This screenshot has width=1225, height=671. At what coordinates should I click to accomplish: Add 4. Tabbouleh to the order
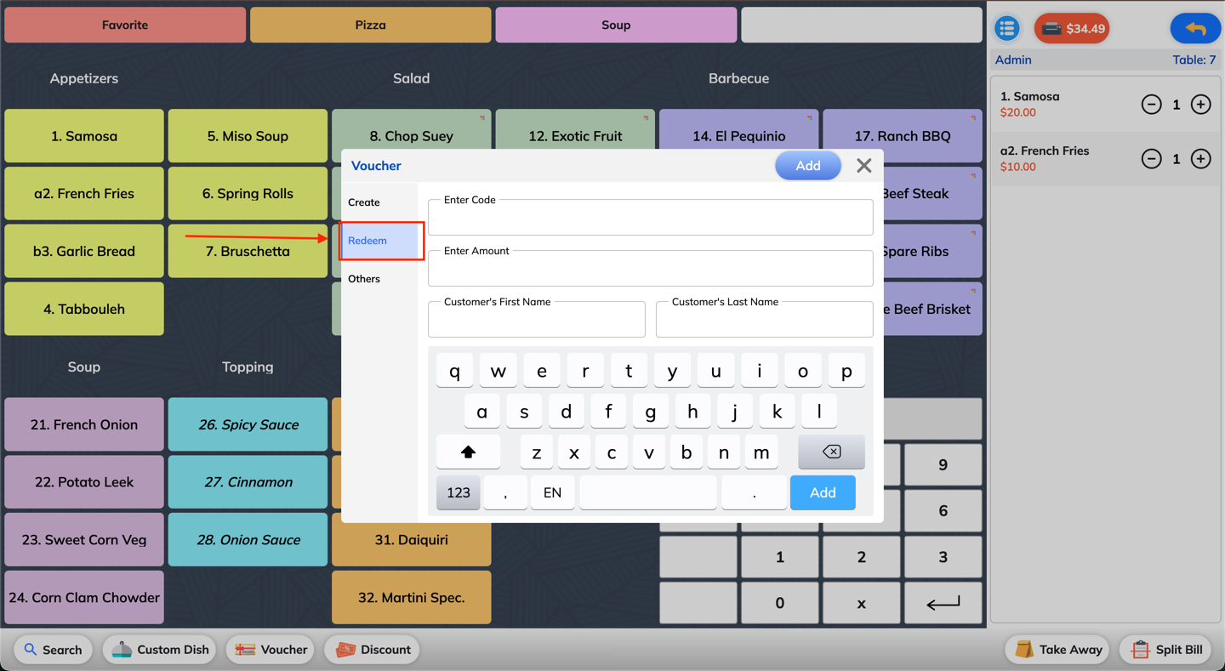(84, 310)
